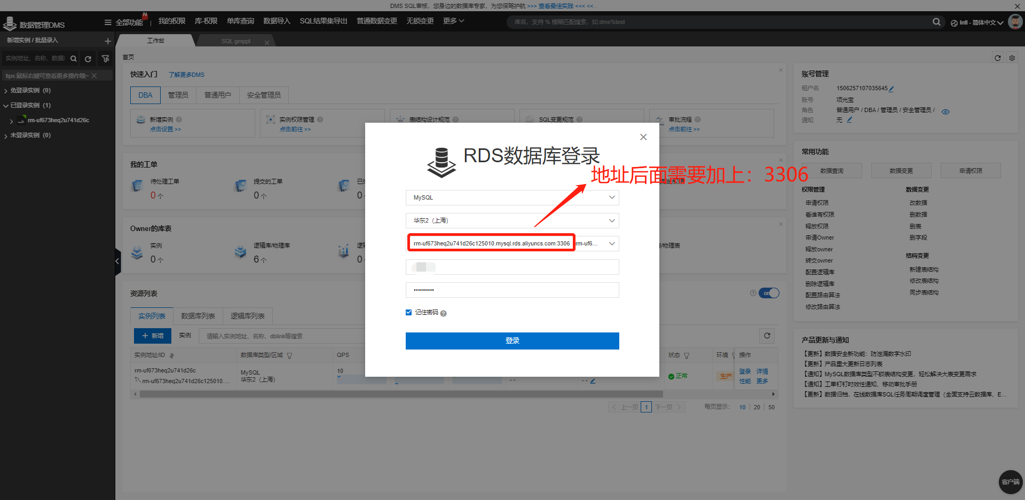Click the search magnifier in top search bar
Screen dimensions: 1025x500
click(x=936, y=22)
